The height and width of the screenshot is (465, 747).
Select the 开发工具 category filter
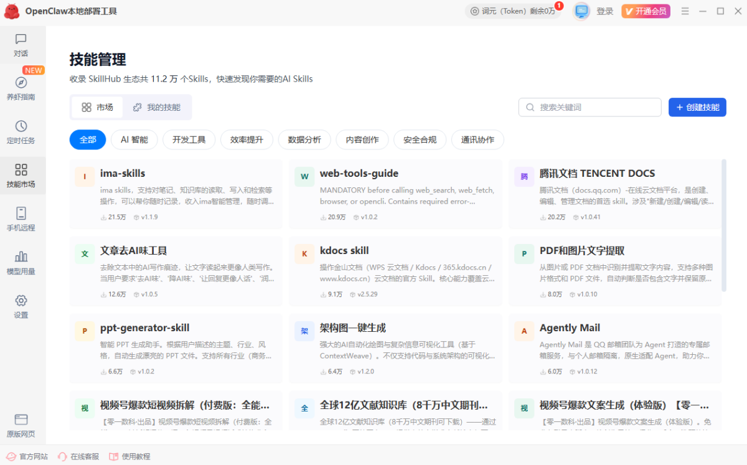point(189,139)
